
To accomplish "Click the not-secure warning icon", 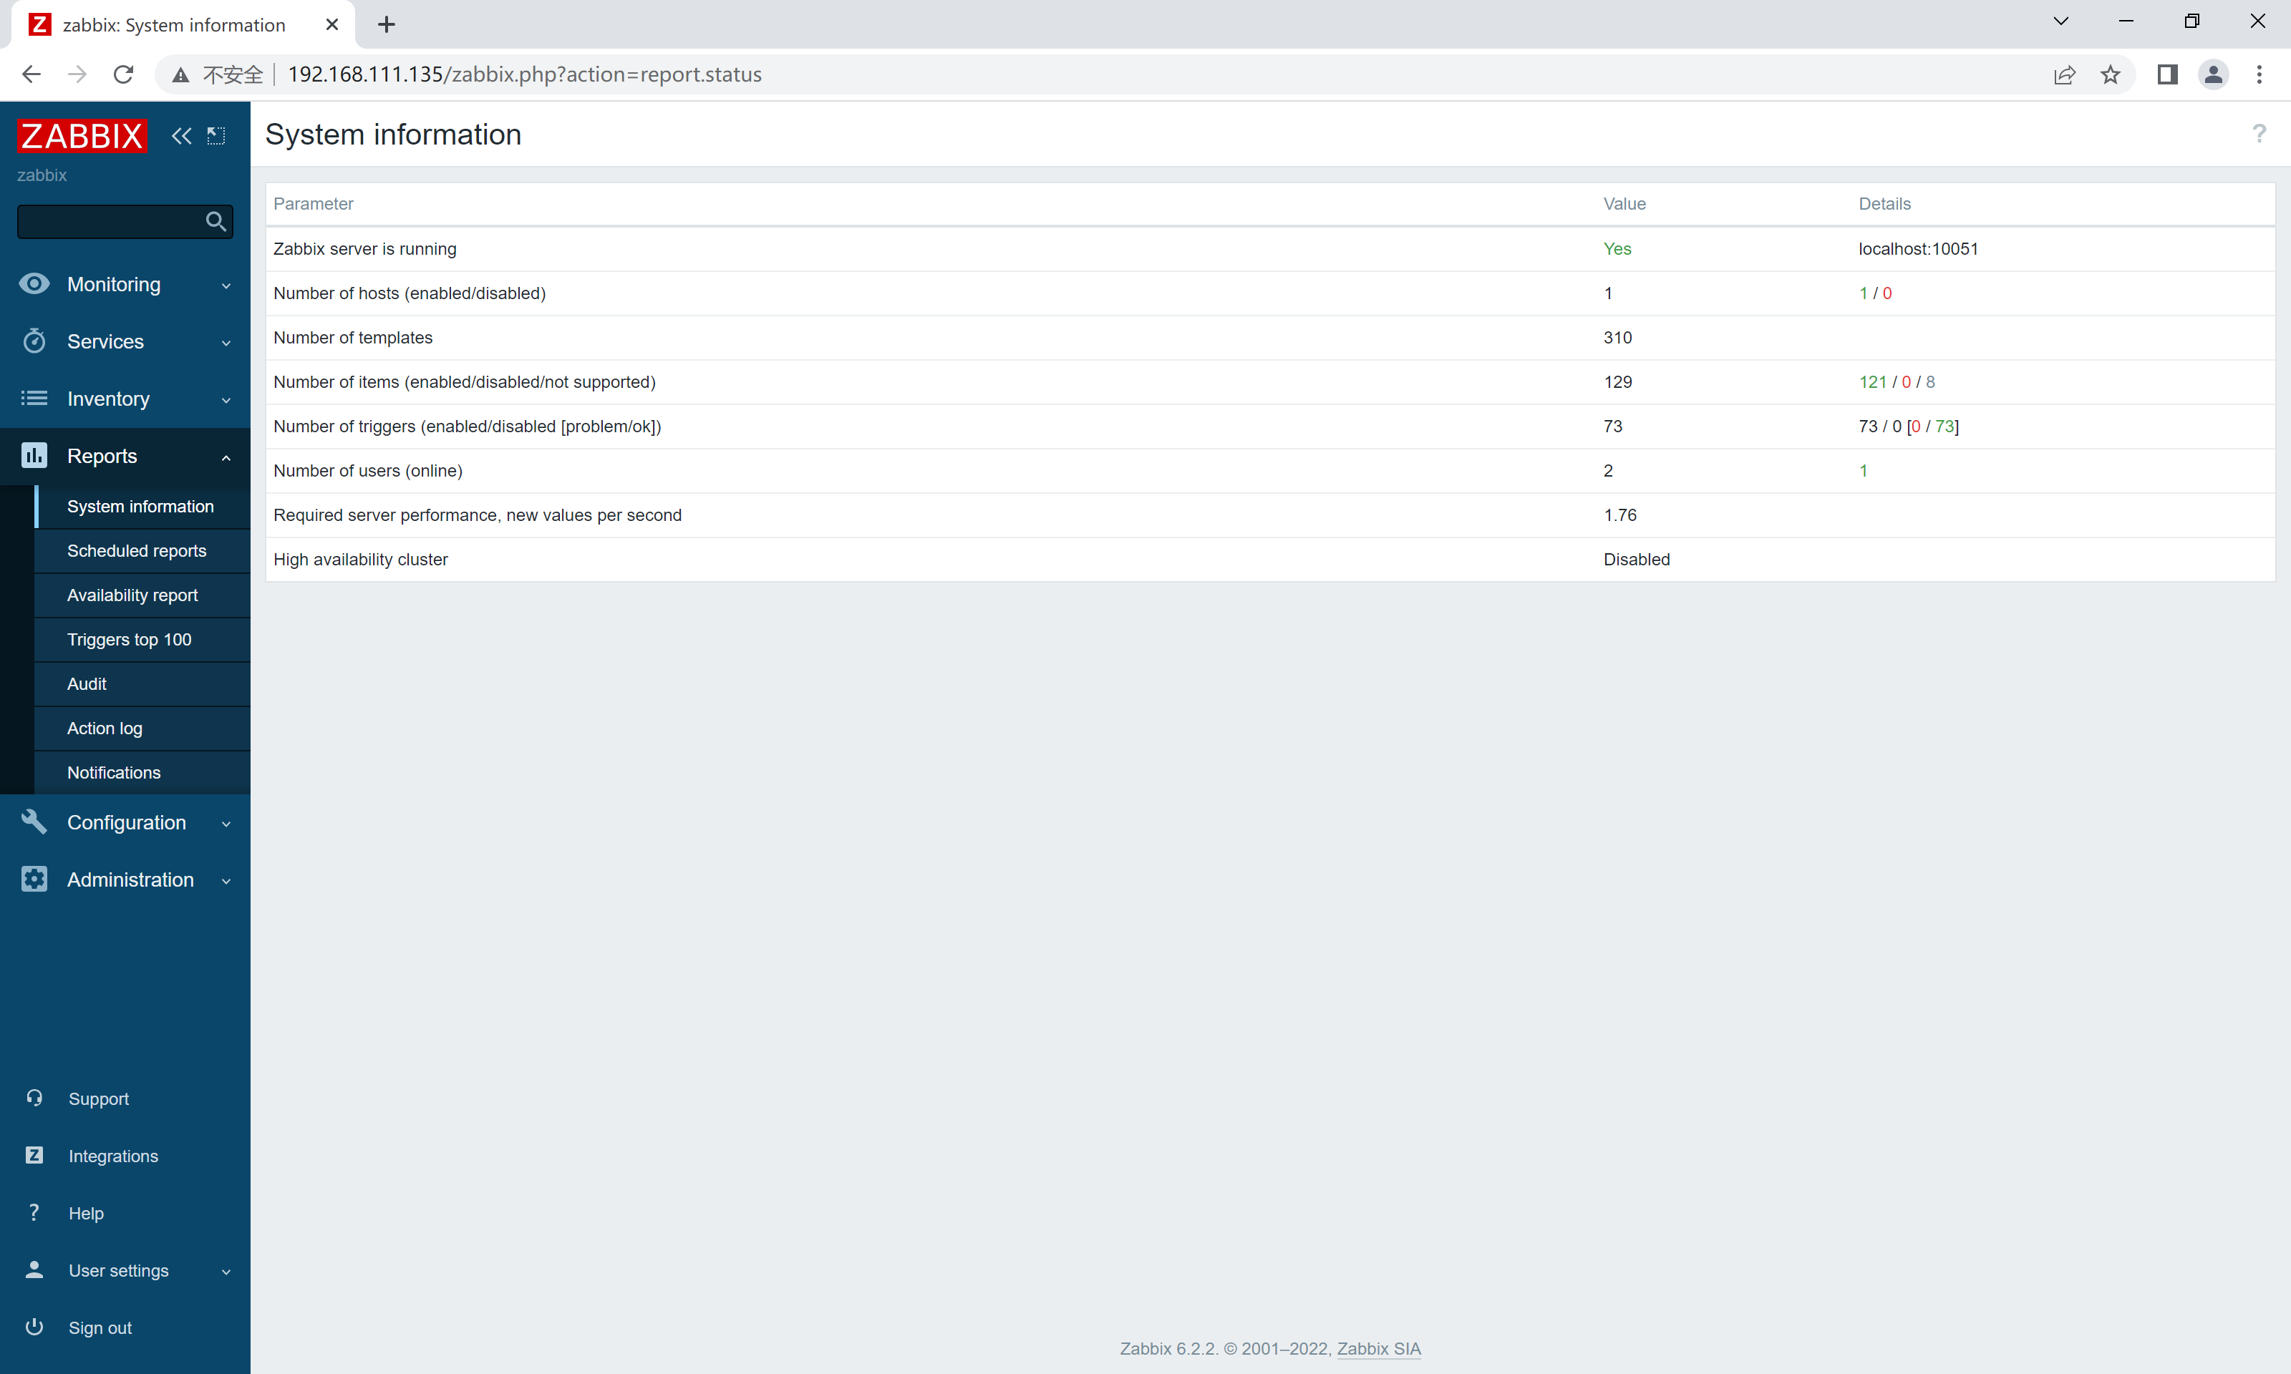I will 180,74.
